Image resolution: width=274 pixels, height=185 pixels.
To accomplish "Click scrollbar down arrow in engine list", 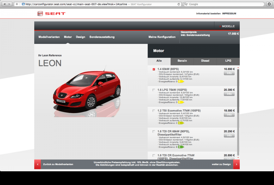I will pos(238,158).
